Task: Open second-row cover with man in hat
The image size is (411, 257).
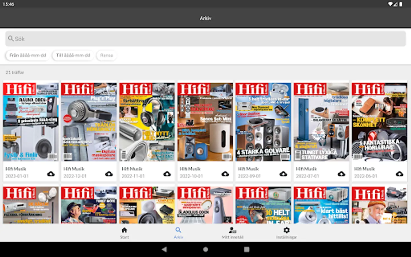Action: [x=89, y=205]
